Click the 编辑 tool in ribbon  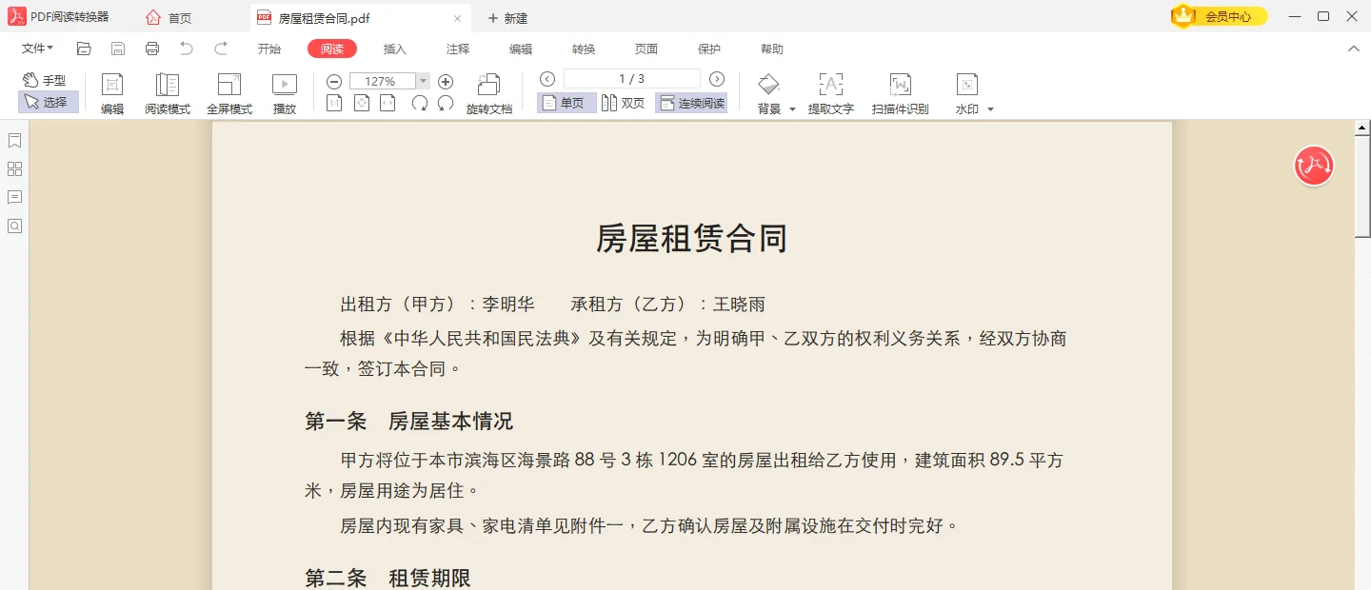112,94
